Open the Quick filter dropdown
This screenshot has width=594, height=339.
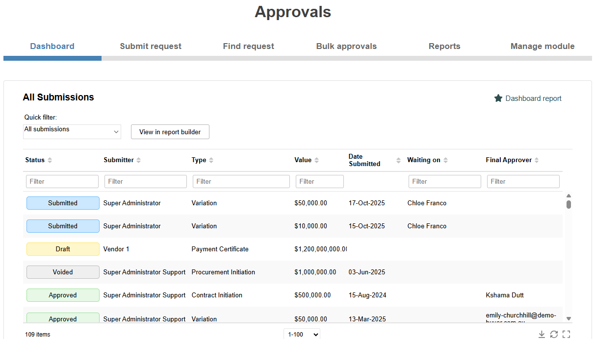click(72, 131)
